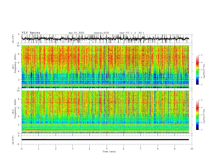Click the "-3" label on ch.1 color bar
The height and width of the screenshot is (167, 216).
pyautogui.click(x=201, y=55)
